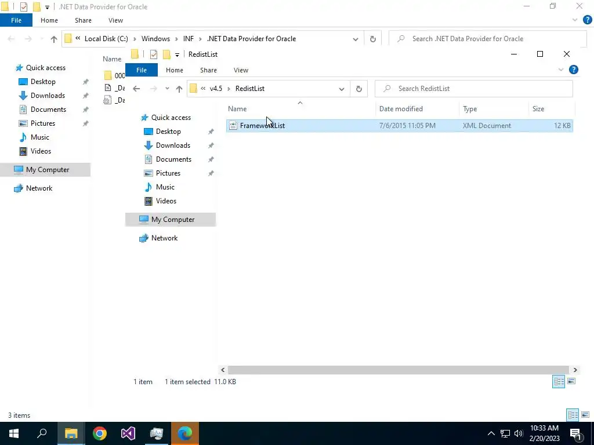
Task: Open volume control in system tray
Action: coord(519,433)
